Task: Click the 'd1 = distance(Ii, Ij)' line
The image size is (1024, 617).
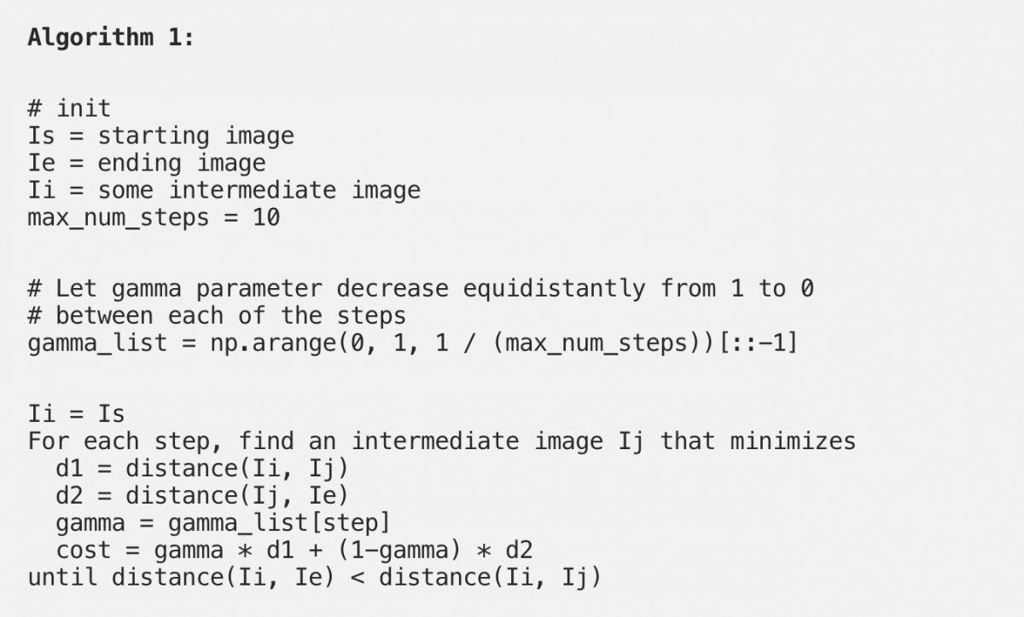Action: (x=203, y=469)
